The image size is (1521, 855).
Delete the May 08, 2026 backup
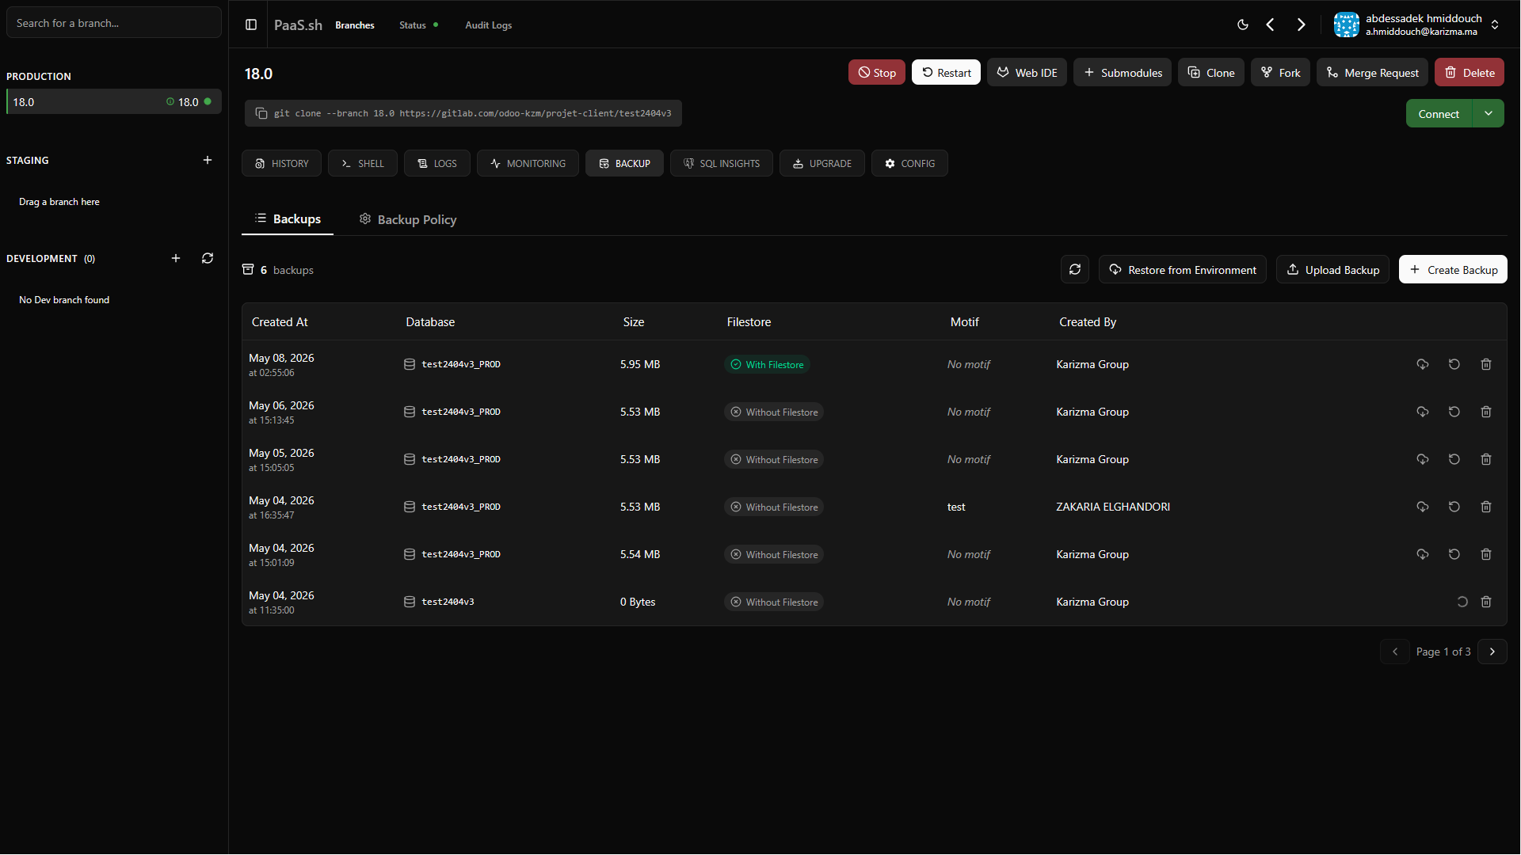click(1486, 364)
